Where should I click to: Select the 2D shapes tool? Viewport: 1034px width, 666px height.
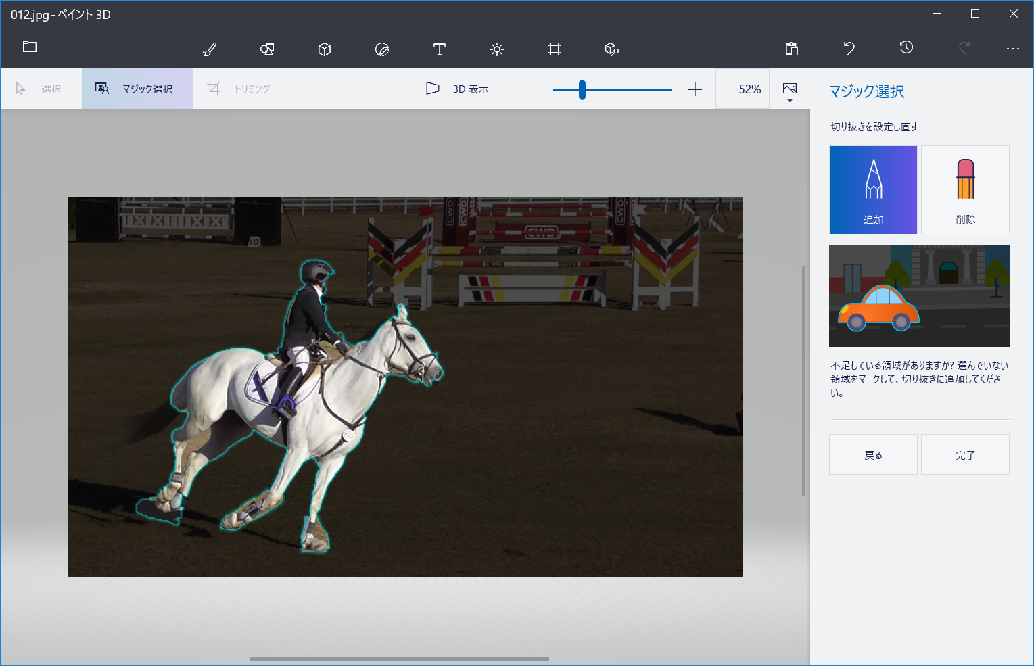[x=267, y=49]
